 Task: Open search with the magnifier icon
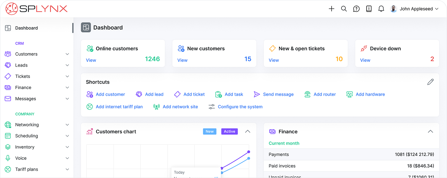click(x=344, y=9)
